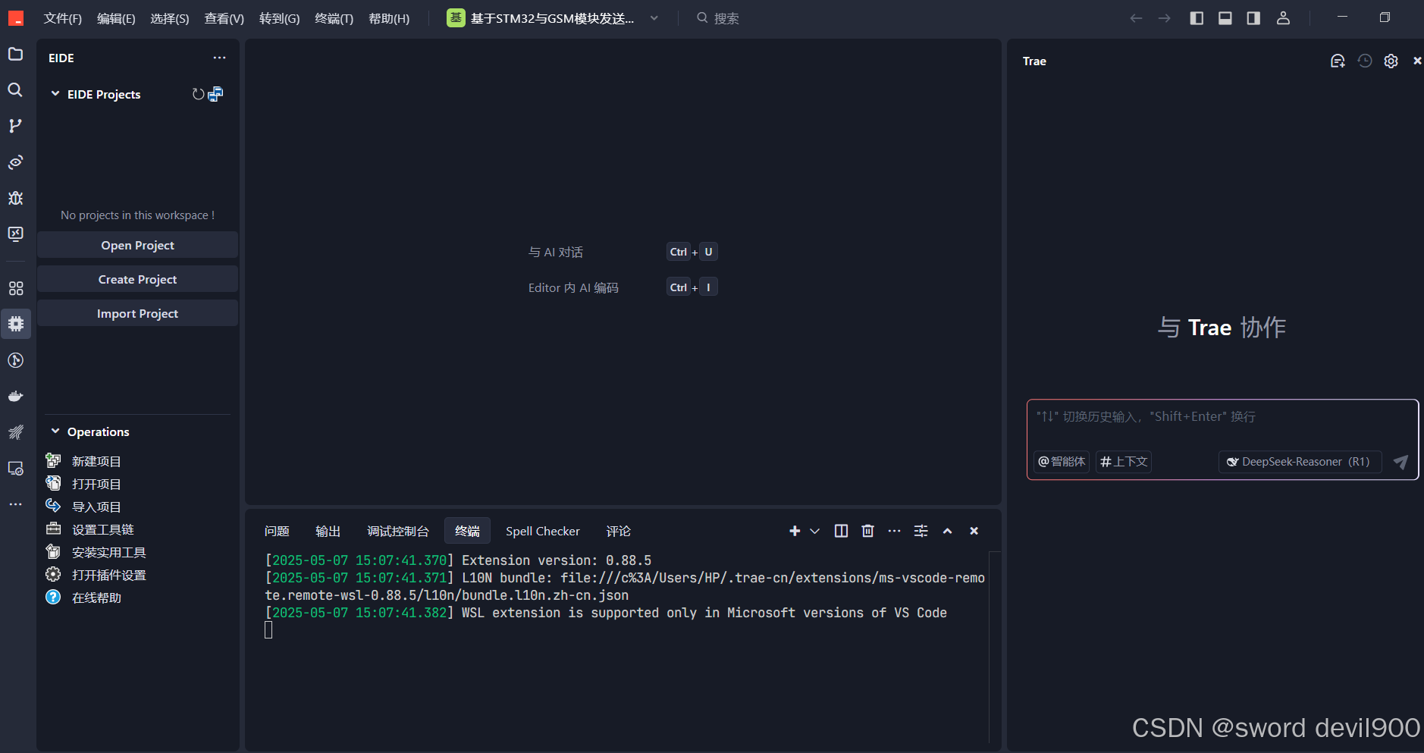Switch to the 评论 tab
The image size is (1424, 753).
point(618,531)
